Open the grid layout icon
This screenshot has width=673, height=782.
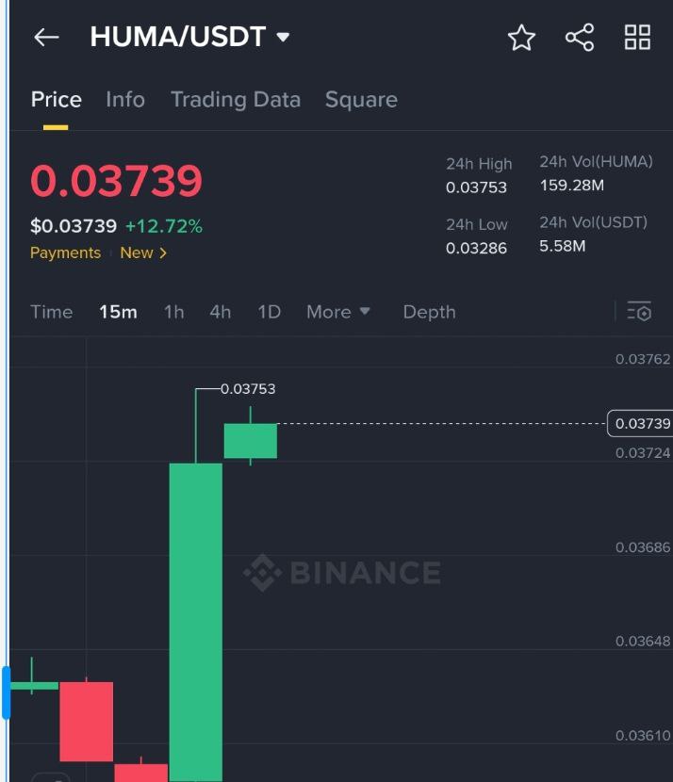pos(637,38)
